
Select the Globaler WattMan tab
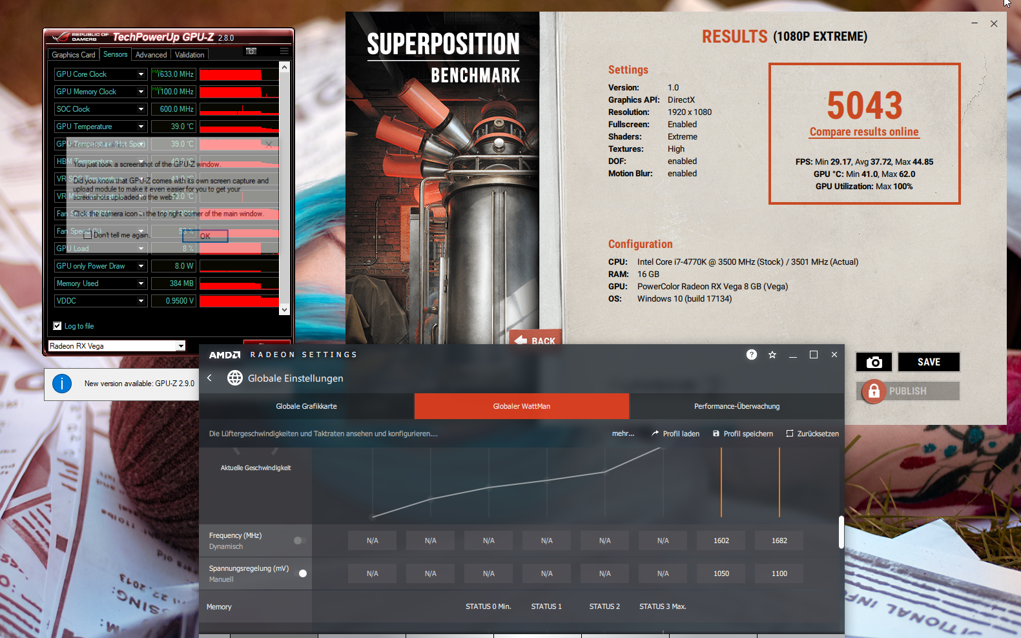coord(522,406)
